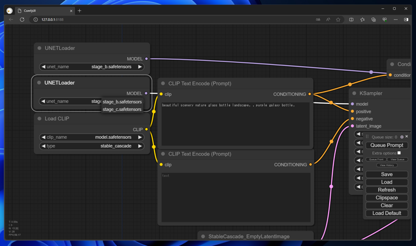Open the stable_cascade type combo
Image resolution: width=416 pixels, height=246 pixels.
tap(92, 146)
